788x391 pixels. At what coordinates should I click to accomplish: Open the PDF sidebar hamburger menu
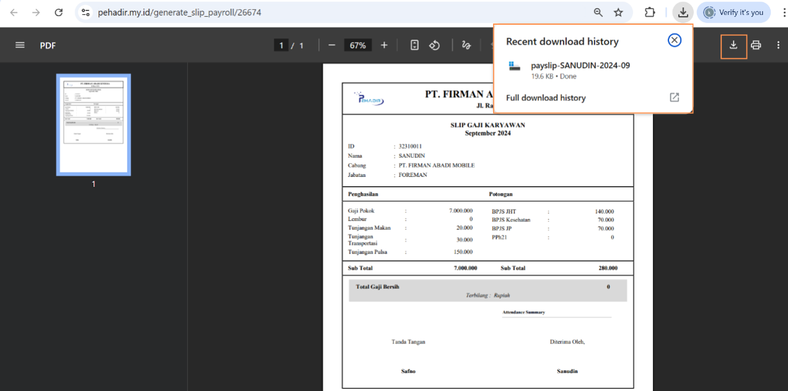20,45
